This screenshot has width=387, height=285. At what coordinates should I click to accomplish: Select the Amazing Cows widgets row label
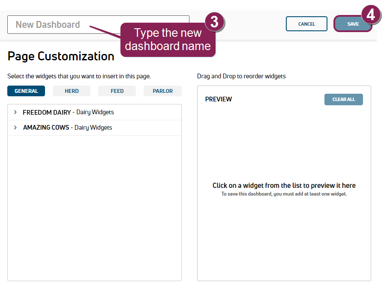(x=67, y=128)
